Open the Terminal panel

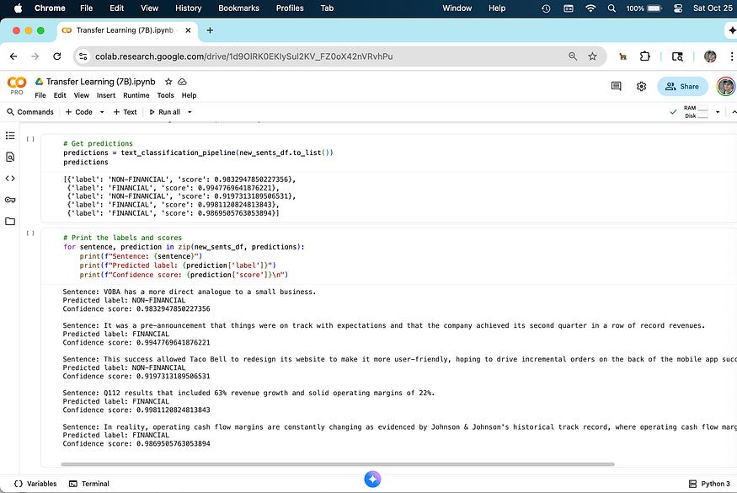tap(88, 484)
